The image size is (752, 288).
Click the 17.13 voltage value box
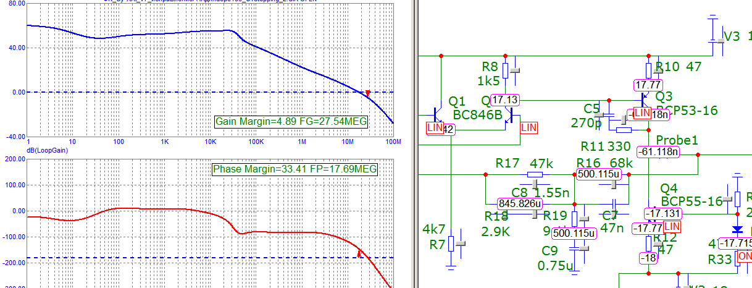tap(506, 100)
